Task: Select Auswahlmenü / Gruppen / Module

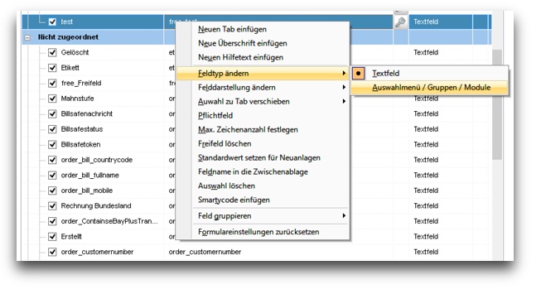Action: point(429,88)
